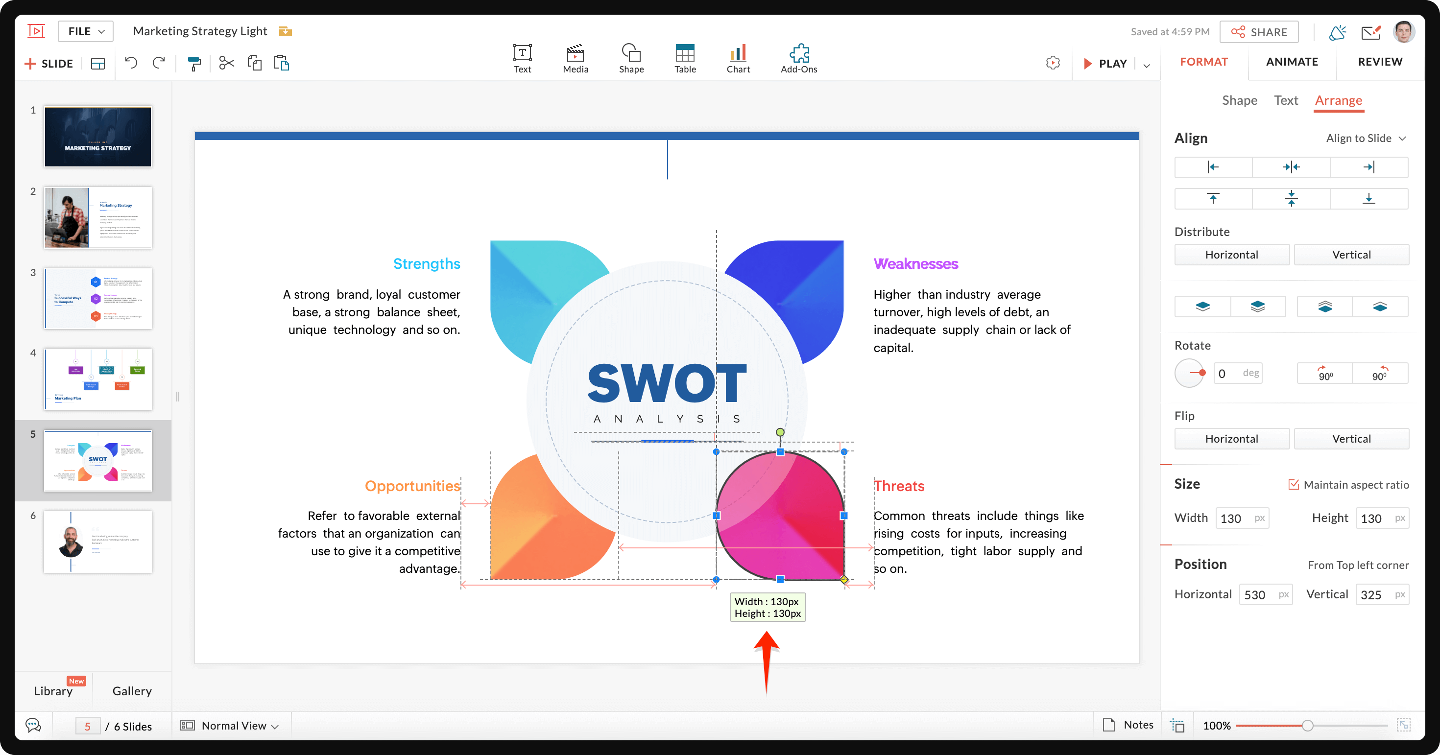The image size is (1440, 755).
Task: Select the Add-Ons tool icon
Action: (x=799, y=53)
